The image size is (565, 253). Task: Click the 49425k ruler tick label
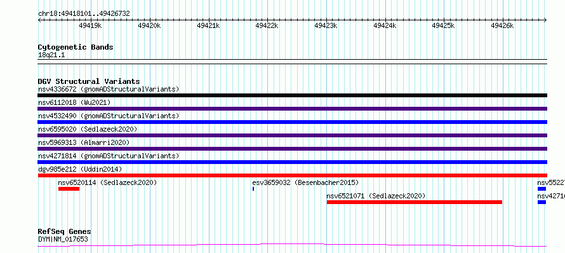click(443, 25)
